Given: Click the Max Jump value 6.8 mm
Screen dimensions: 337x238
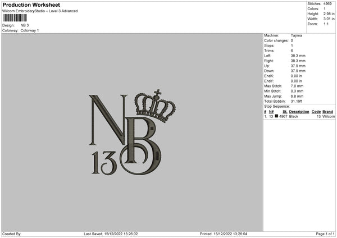Looking at the screenshot, I should pyautogui.click(x=297, y=96).
